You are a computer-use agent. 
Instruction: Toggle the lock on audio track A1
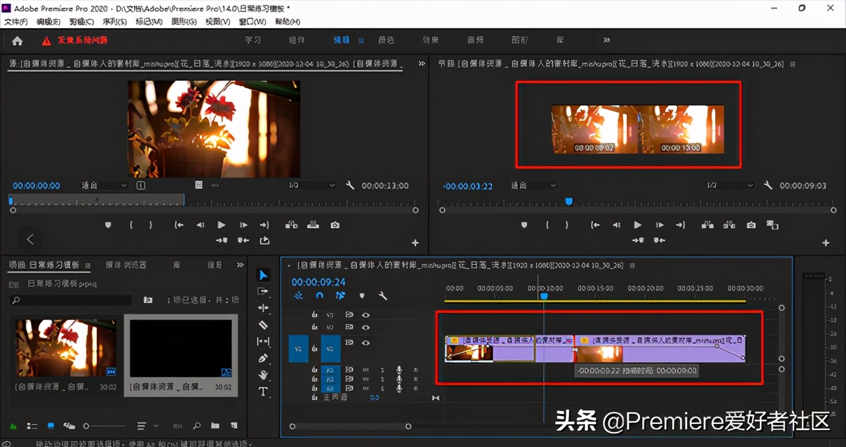click(x=314, y=369)
